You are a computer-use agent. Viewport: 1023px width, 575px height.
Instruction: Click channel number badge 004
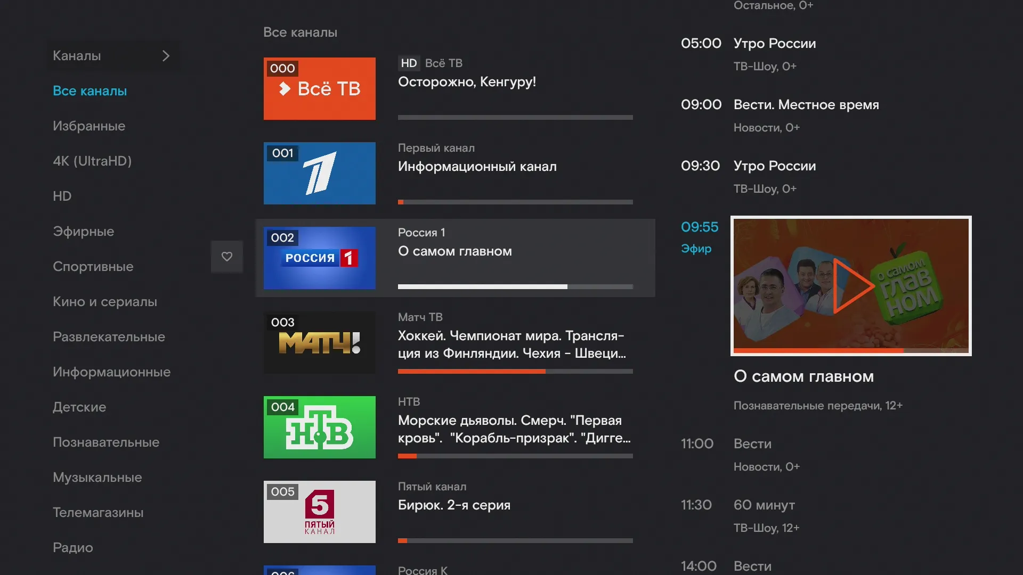point(282,407)
